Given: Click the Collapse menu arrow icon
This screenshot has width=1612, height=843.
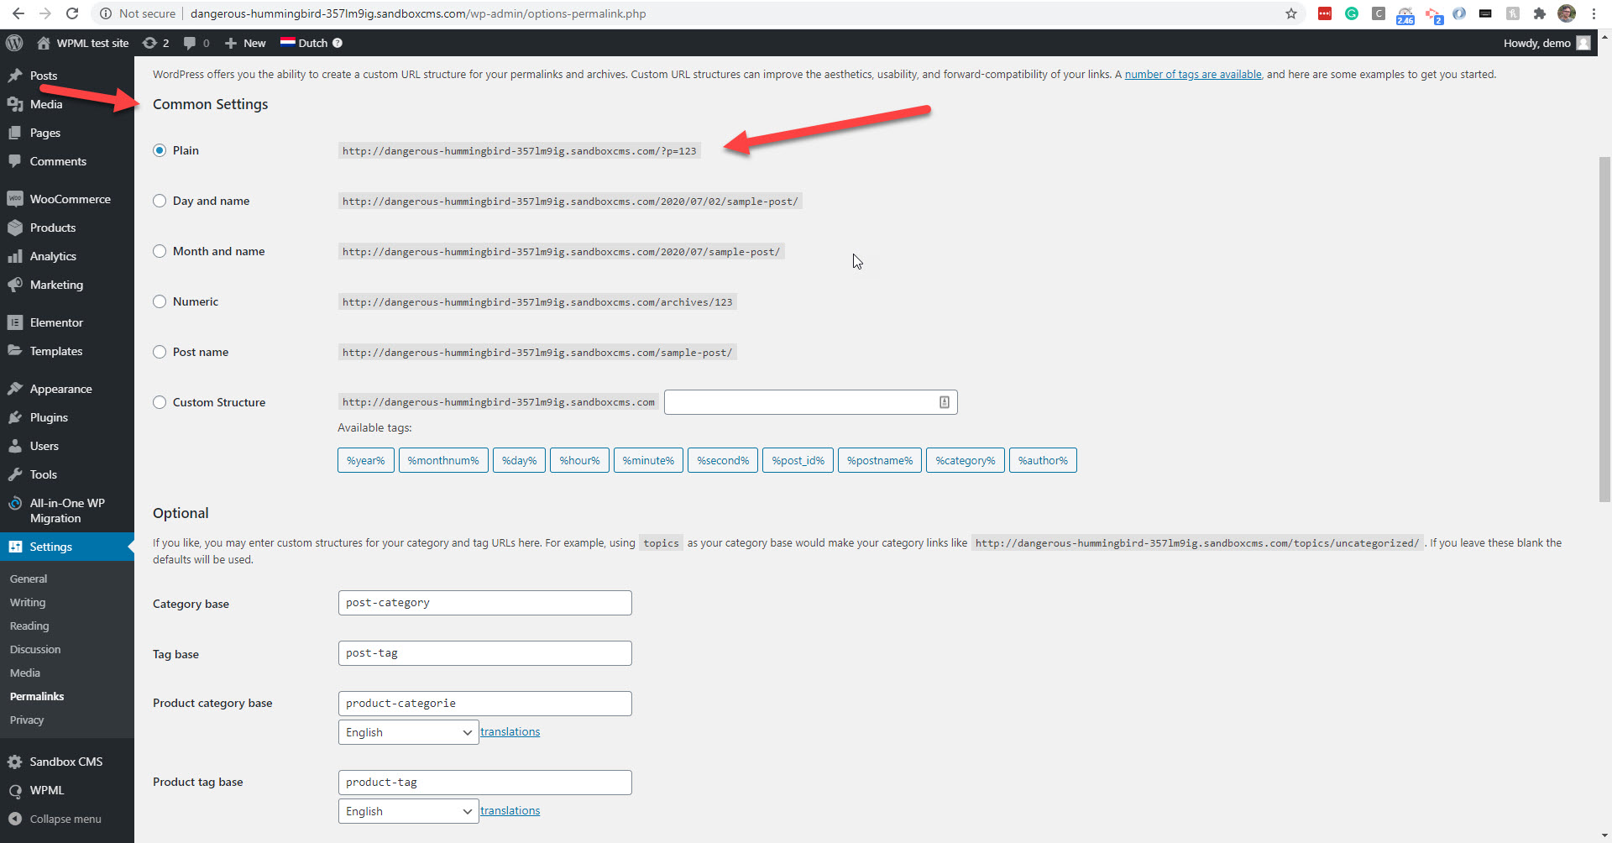Looking at the screenshot, I should [15, 819].
